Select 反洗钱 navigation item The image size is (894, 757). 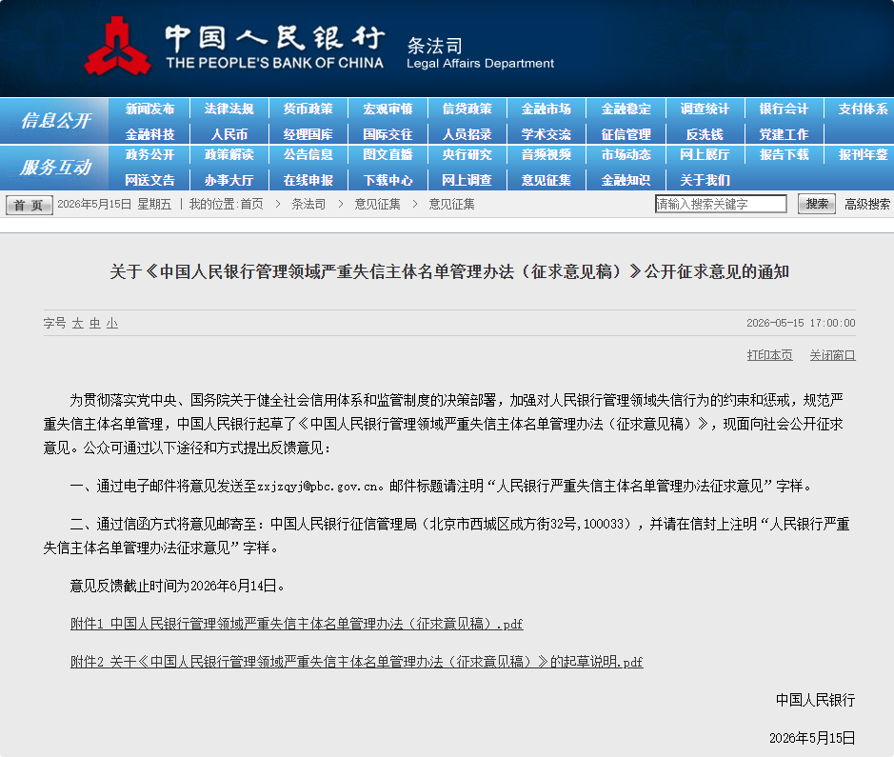pos(705,134)
